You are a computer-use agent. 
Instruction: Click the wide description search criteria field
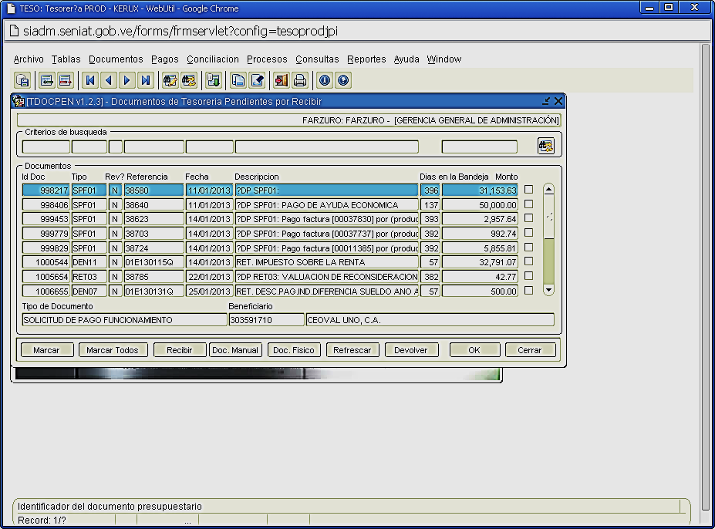(x=326, y=147)
